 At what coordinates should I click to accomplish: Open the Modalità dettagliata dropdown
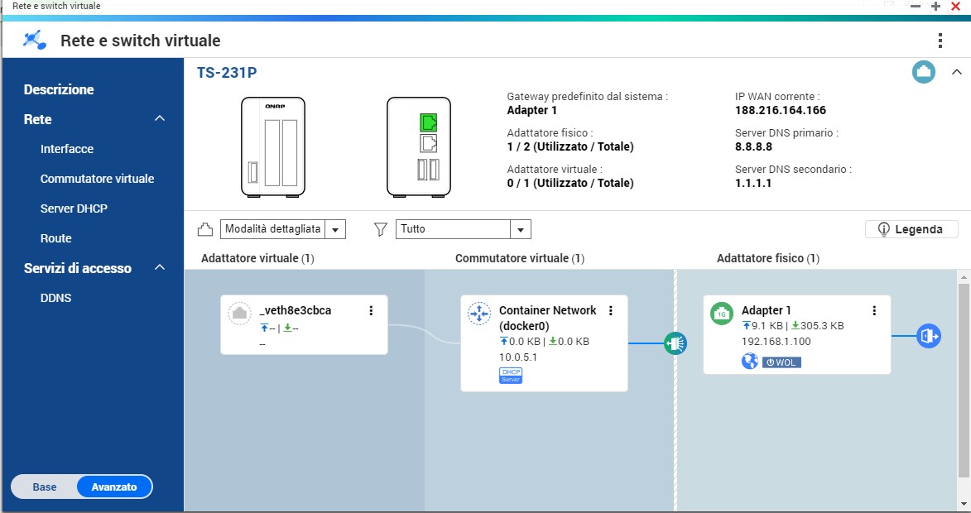(282, 229)
